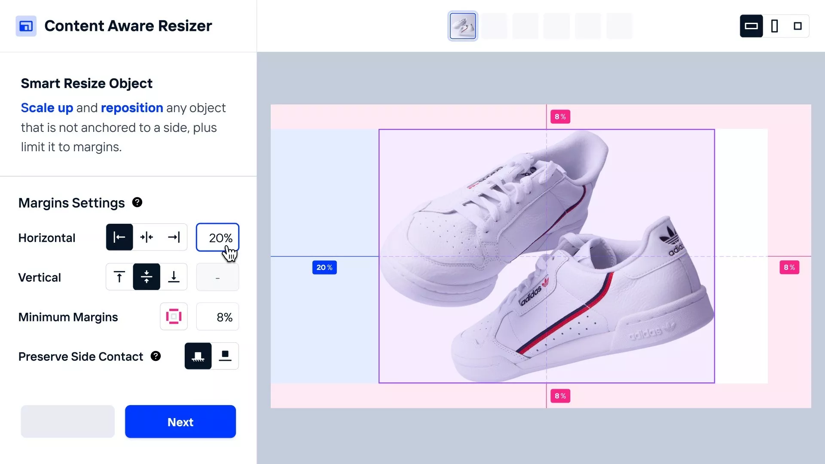
Task: Switch to square aspect ratio
Action: (797, 26)
